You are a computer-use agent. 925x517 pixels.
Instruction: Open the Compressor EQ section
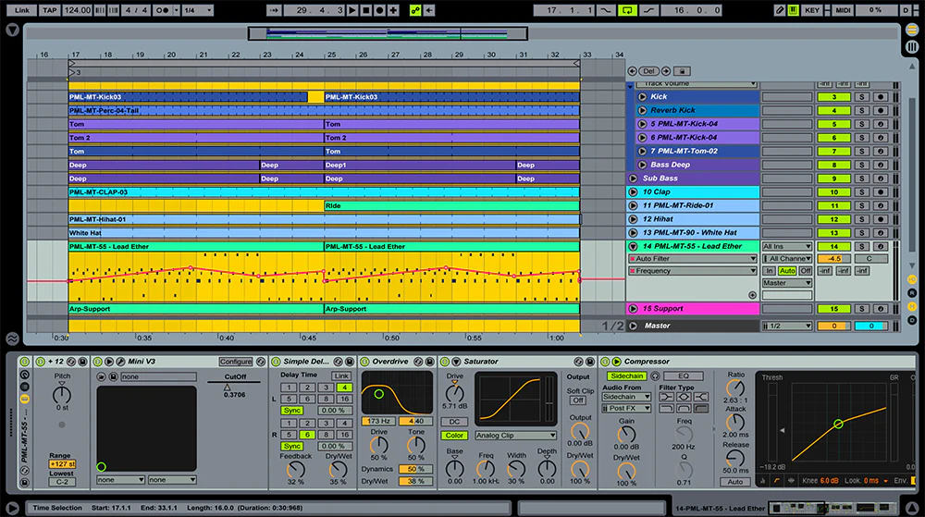pyautogui.click(x=684, y=376)
